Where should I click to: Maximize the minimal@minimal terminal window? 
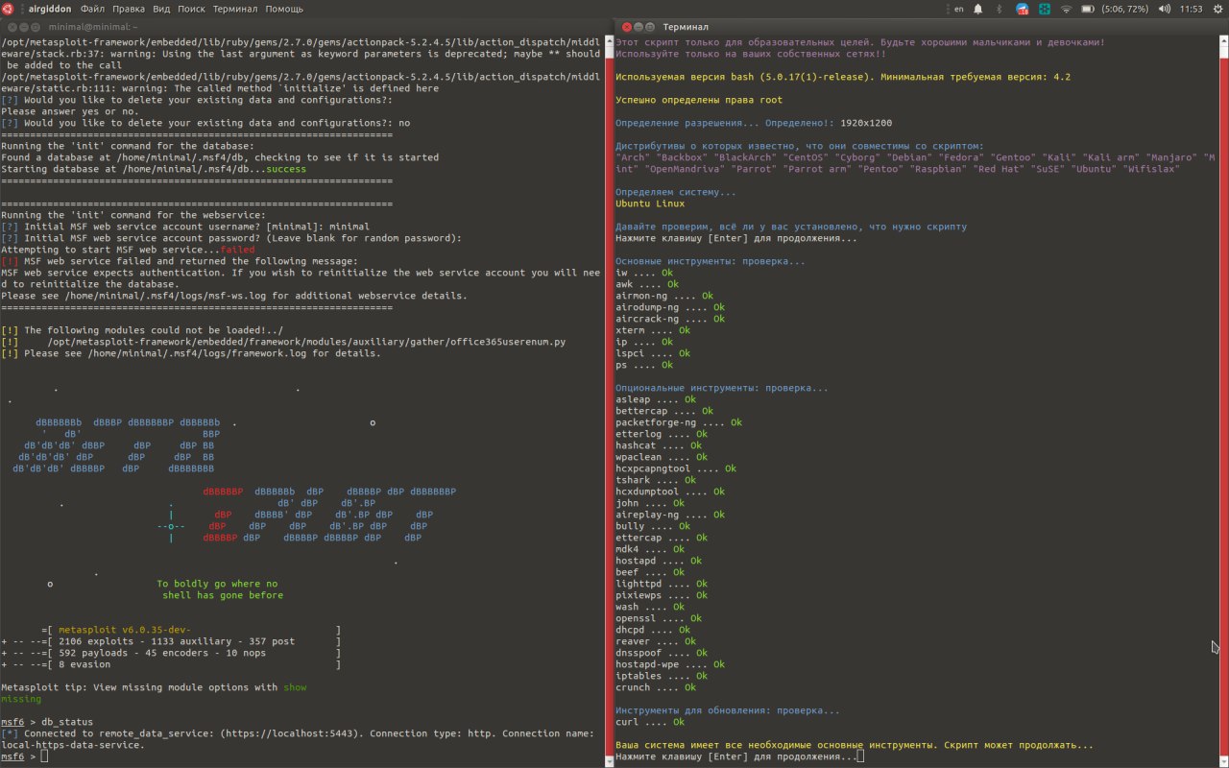click(x=34, y=27)
